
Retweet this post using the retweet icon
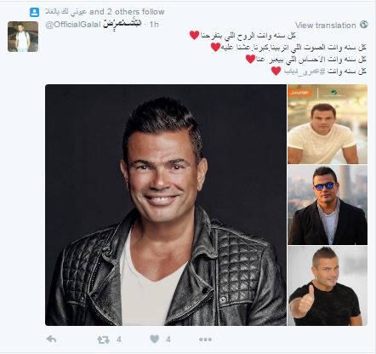(103, 340)
